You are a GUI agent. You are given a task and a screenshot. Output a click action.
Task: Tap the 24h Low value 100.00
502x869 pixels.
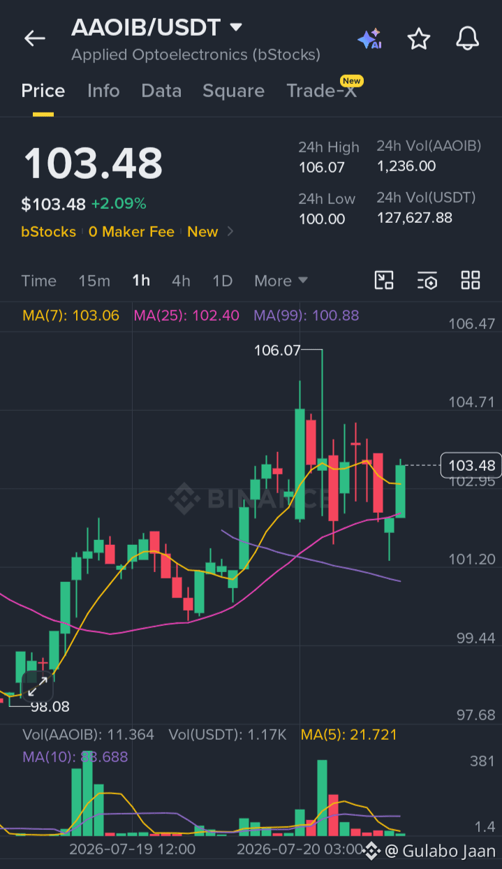click(322, 219)
